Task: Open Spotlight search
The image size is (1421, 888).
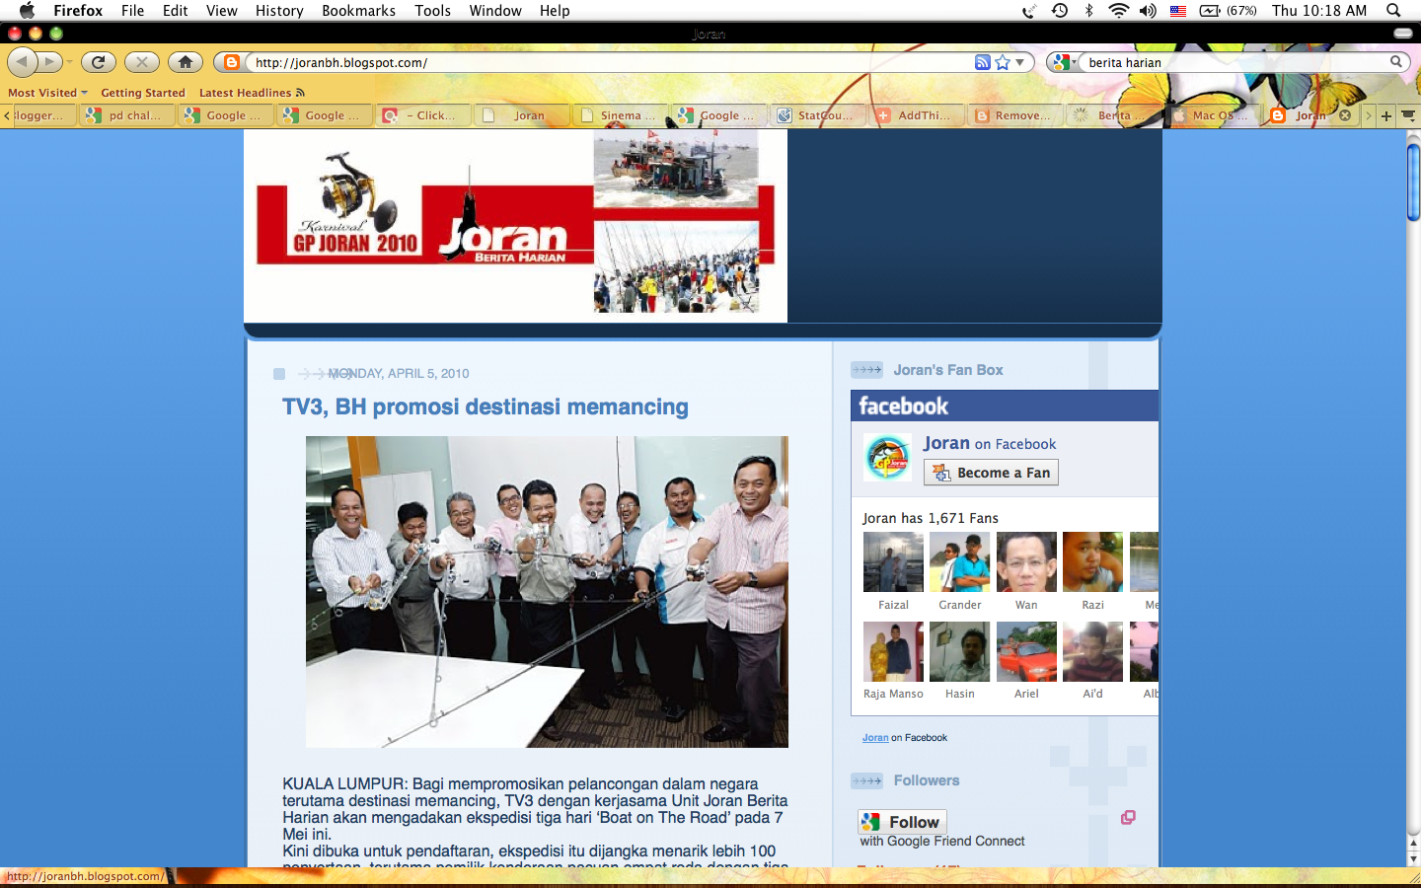Action: click(x=1393, y=10)
